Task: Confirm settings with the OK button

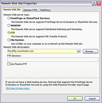Action: tap(75, 99)
